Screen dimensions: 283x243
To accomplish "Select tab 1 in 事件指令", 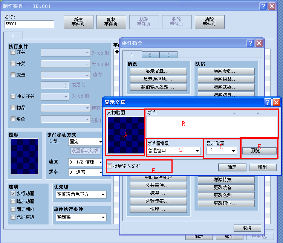I will click(x=132, y=55).
